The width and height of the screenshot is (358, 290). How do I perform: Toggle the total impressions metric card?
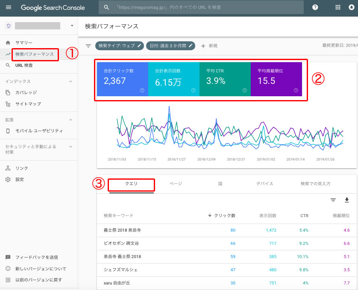(x=174, y=79)
